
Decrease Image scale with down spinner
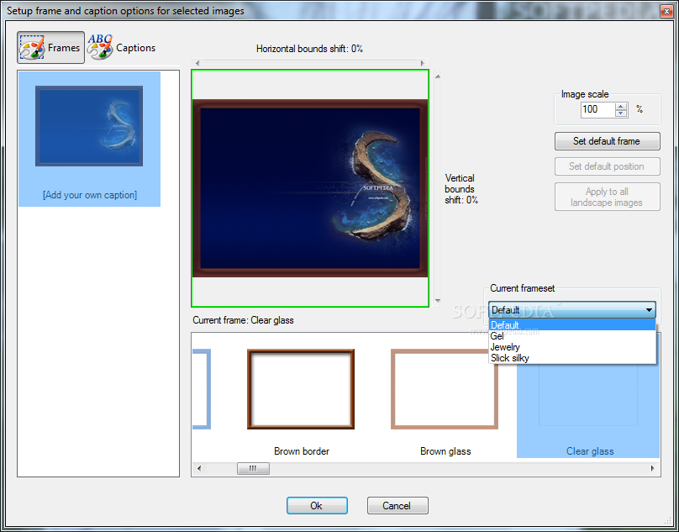tap(621, 113)
